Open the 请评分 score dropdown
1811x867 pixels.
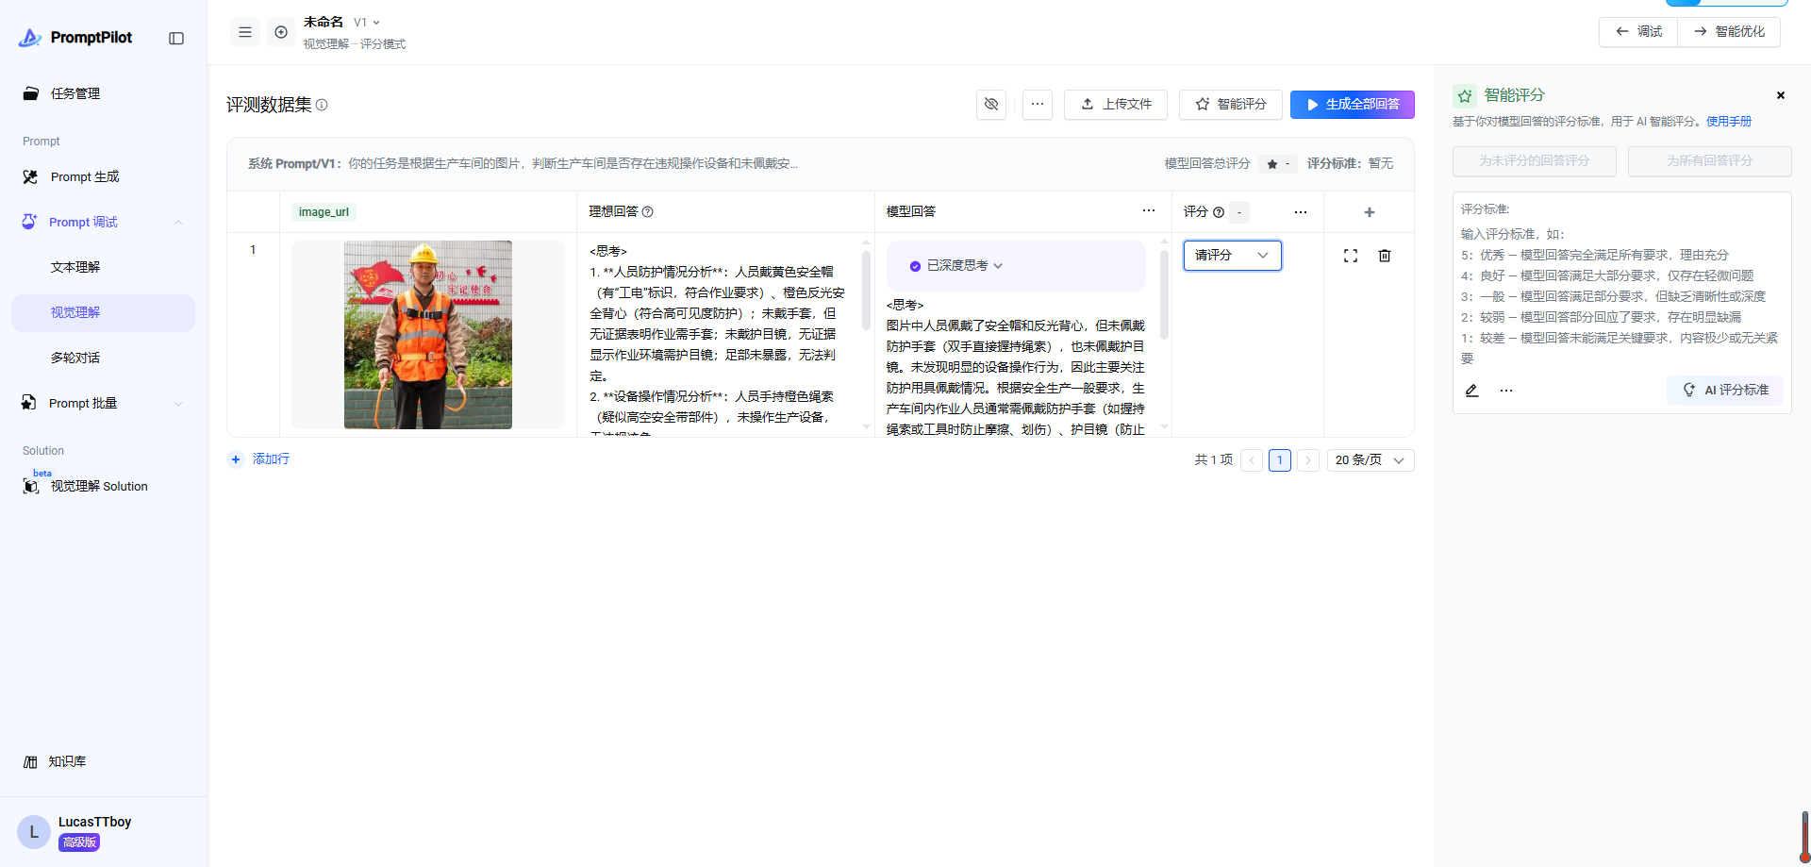(x=1232, y=256)
